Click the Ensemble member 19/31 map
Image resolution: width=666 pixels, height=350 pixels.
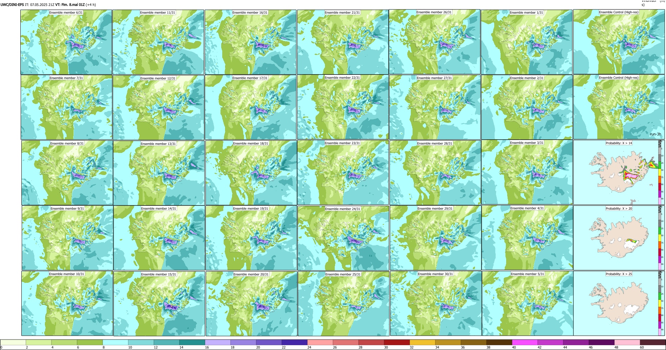(251, 238)
